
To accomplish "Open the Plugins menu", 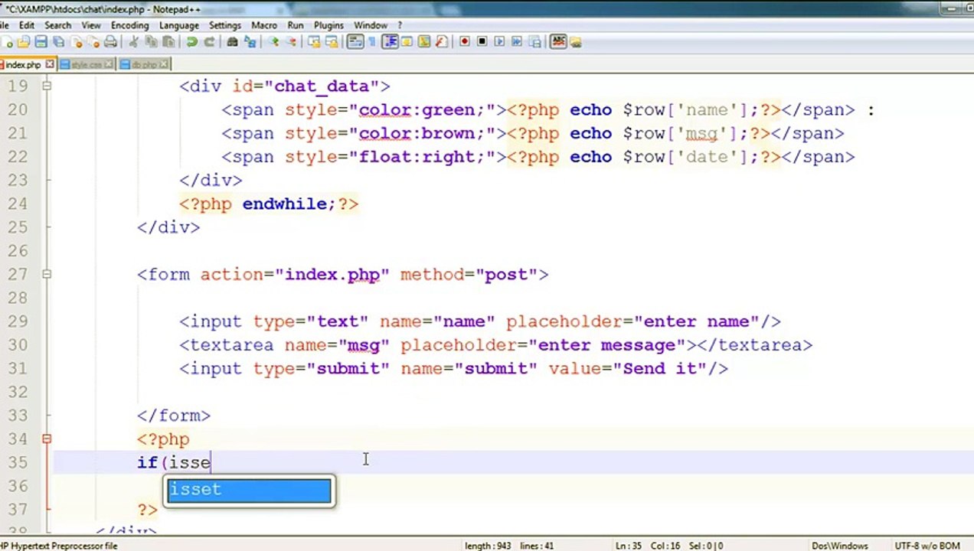I will [x=329, y=25].
